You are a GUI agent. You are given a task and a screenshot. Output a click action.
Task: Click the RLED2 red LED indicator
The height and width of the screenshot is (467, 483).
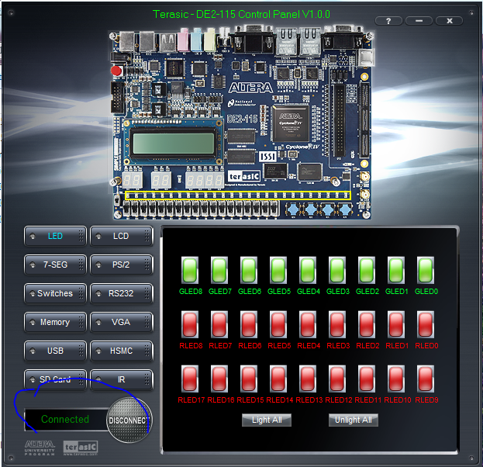367,324
